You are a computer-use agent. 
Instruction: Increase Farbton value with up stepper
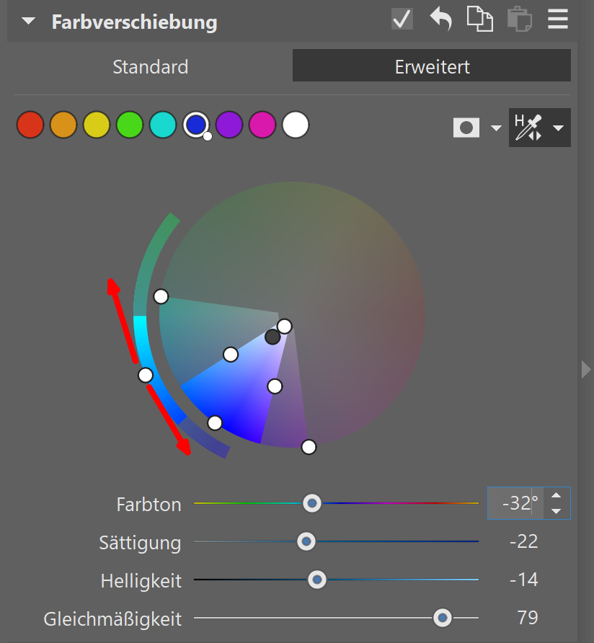pyautogui.click(x=555, y=495)
